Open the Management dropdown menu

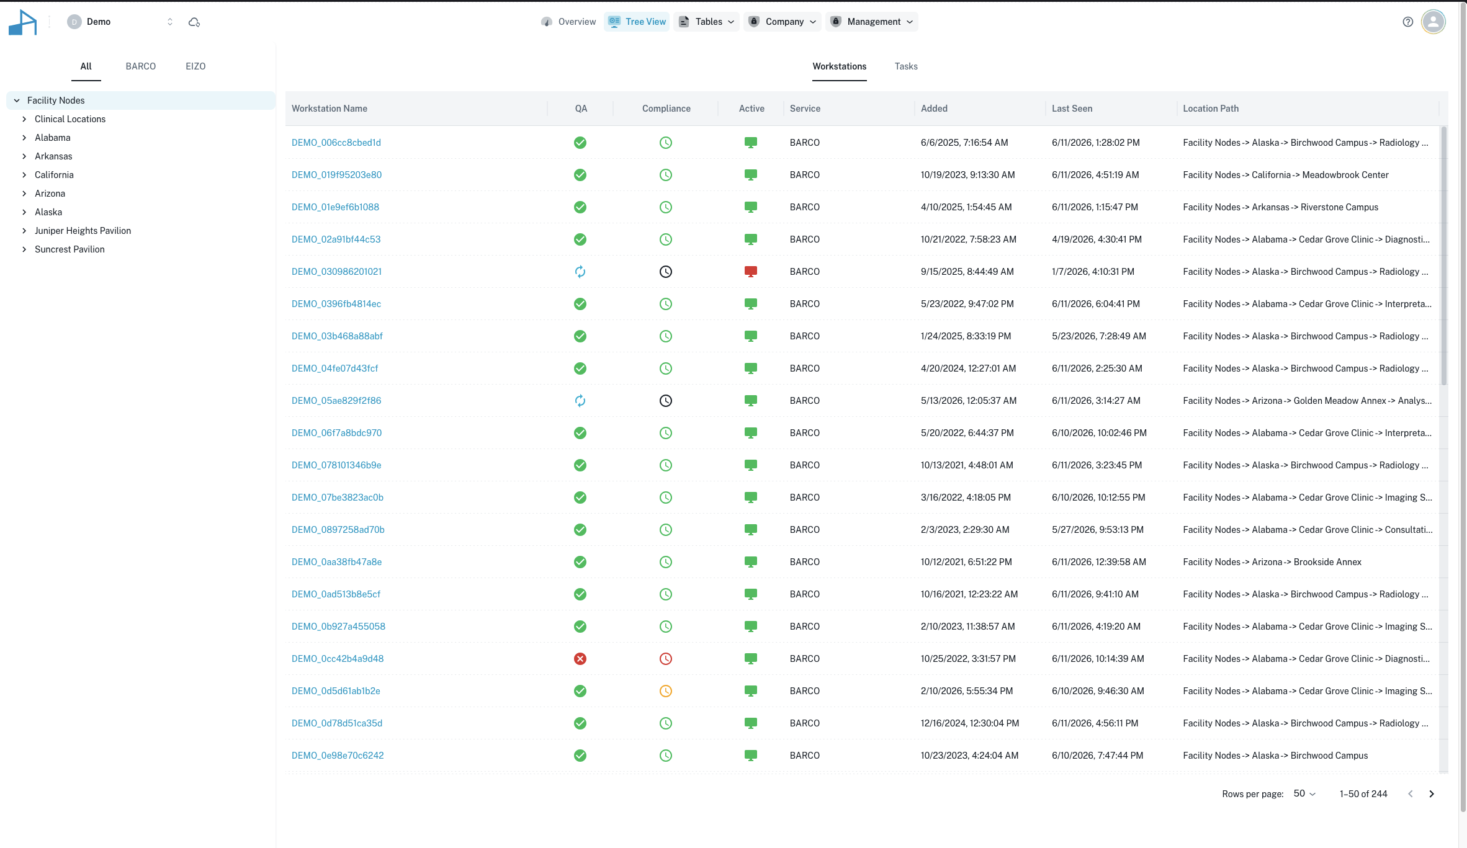(872, 22)
